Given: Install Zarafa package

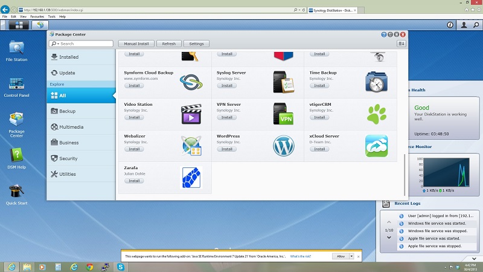Looking at the screenshot, I should click(x=134, y=181).
